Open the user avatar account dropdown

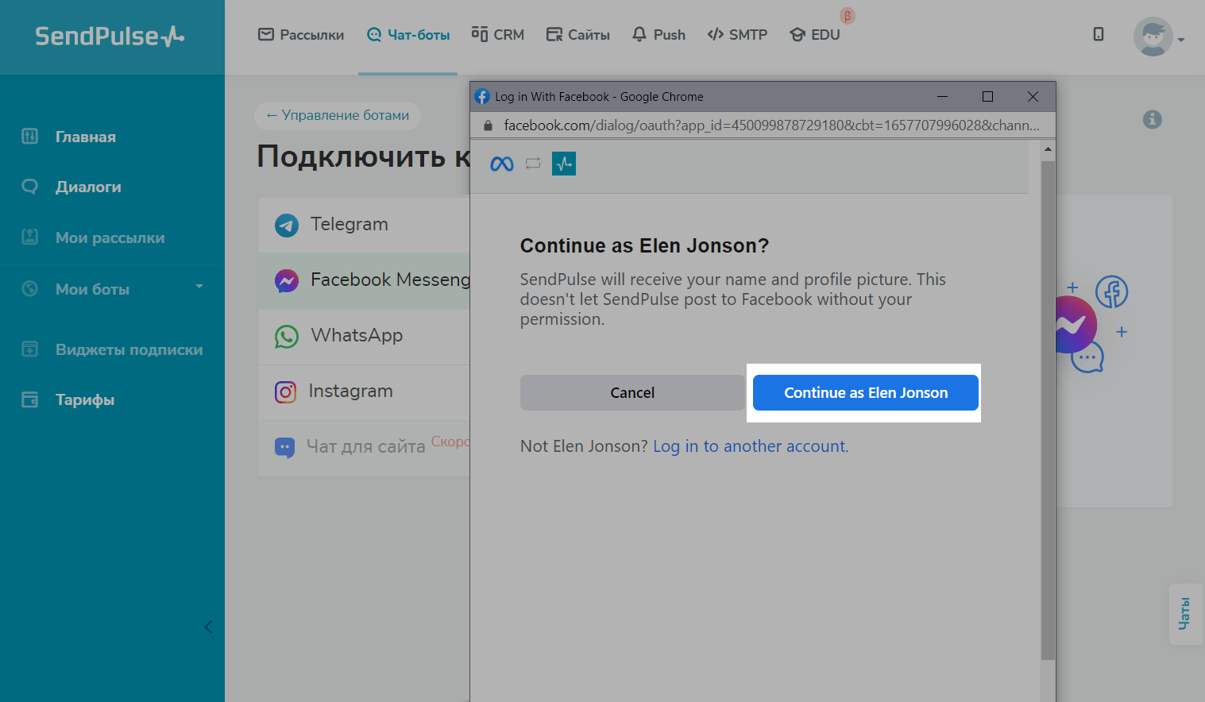pyautogui.click(x=1158, y=37)
